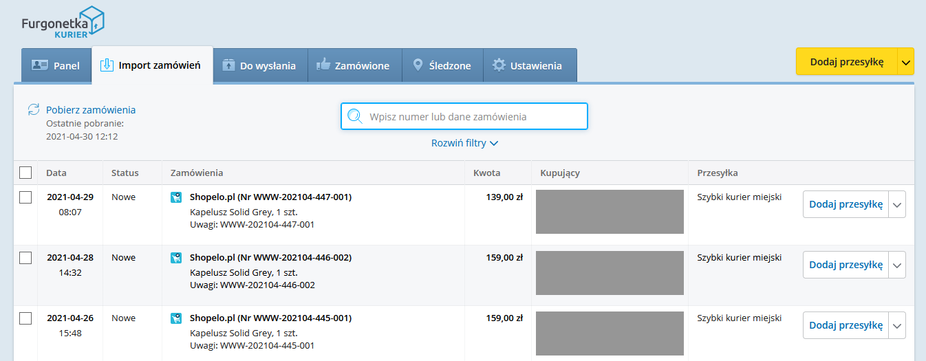Switch to the Do wysłania tab
This screenshot has height=361, width=926.
[x=259, y=66]
